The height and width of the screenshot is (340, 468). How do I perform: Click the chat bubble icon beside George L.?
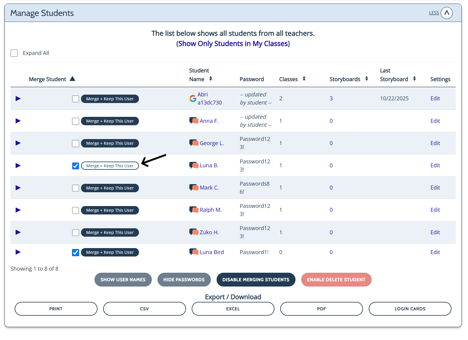click(194, 143)
